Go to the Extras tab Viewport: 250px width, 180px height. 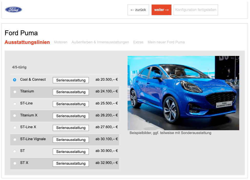(x=138, y=42)
